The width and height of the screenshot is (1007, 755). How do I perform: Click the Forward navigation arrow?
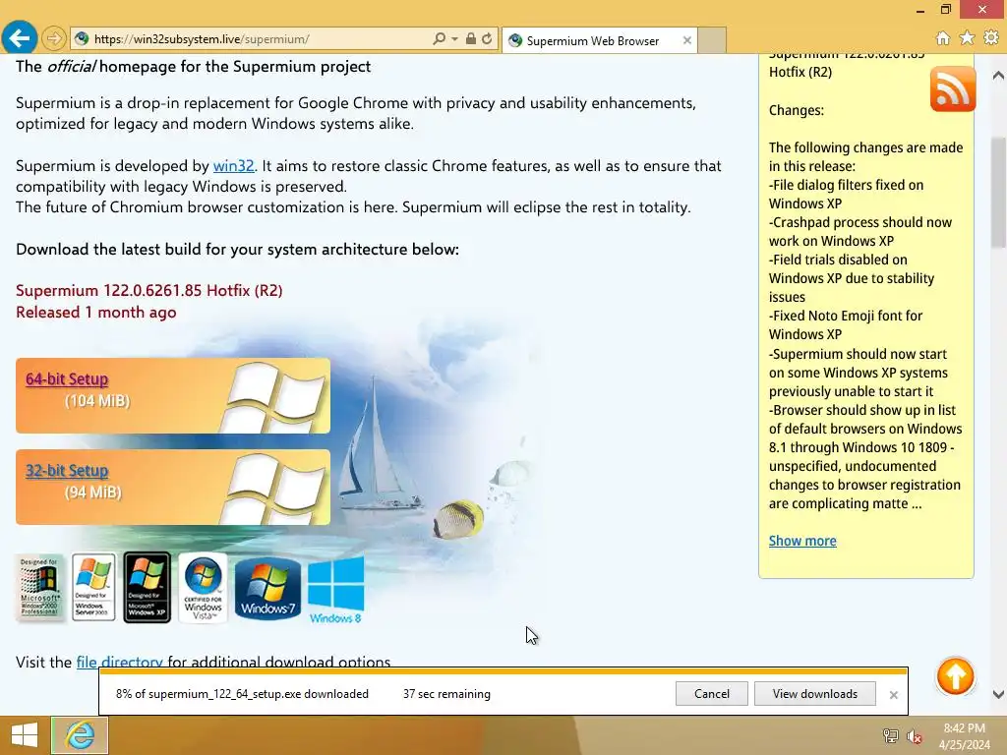pos(54,38)
